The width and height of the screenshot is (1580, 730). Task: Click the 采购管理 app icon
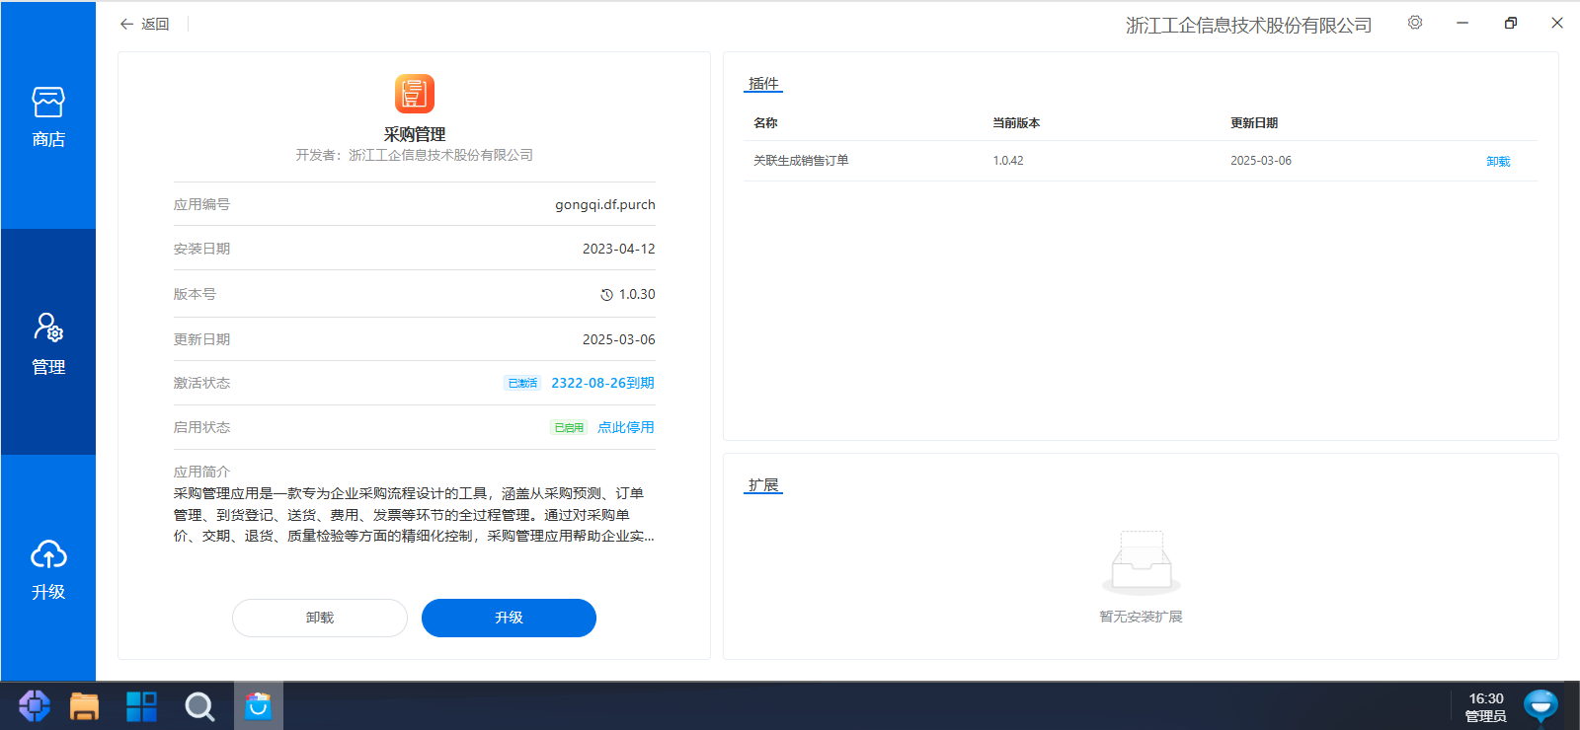[415, 94]
